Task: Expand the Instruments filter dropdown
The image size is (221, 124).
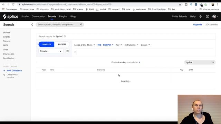Action: click(131, 45)
